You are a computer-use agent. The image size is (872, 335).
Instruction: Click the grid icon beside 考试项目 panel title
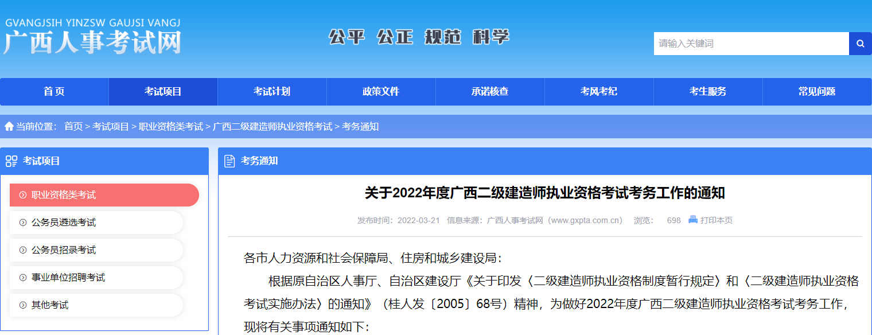[10, 161]
